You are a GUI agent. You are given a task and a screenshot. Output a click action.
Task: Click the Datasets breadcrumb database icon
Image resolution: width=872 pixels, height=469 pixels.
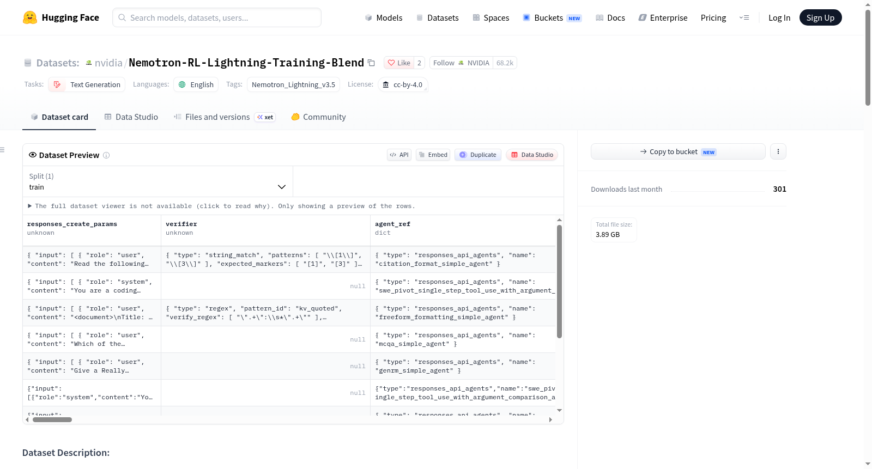click(x=28, y=63)
